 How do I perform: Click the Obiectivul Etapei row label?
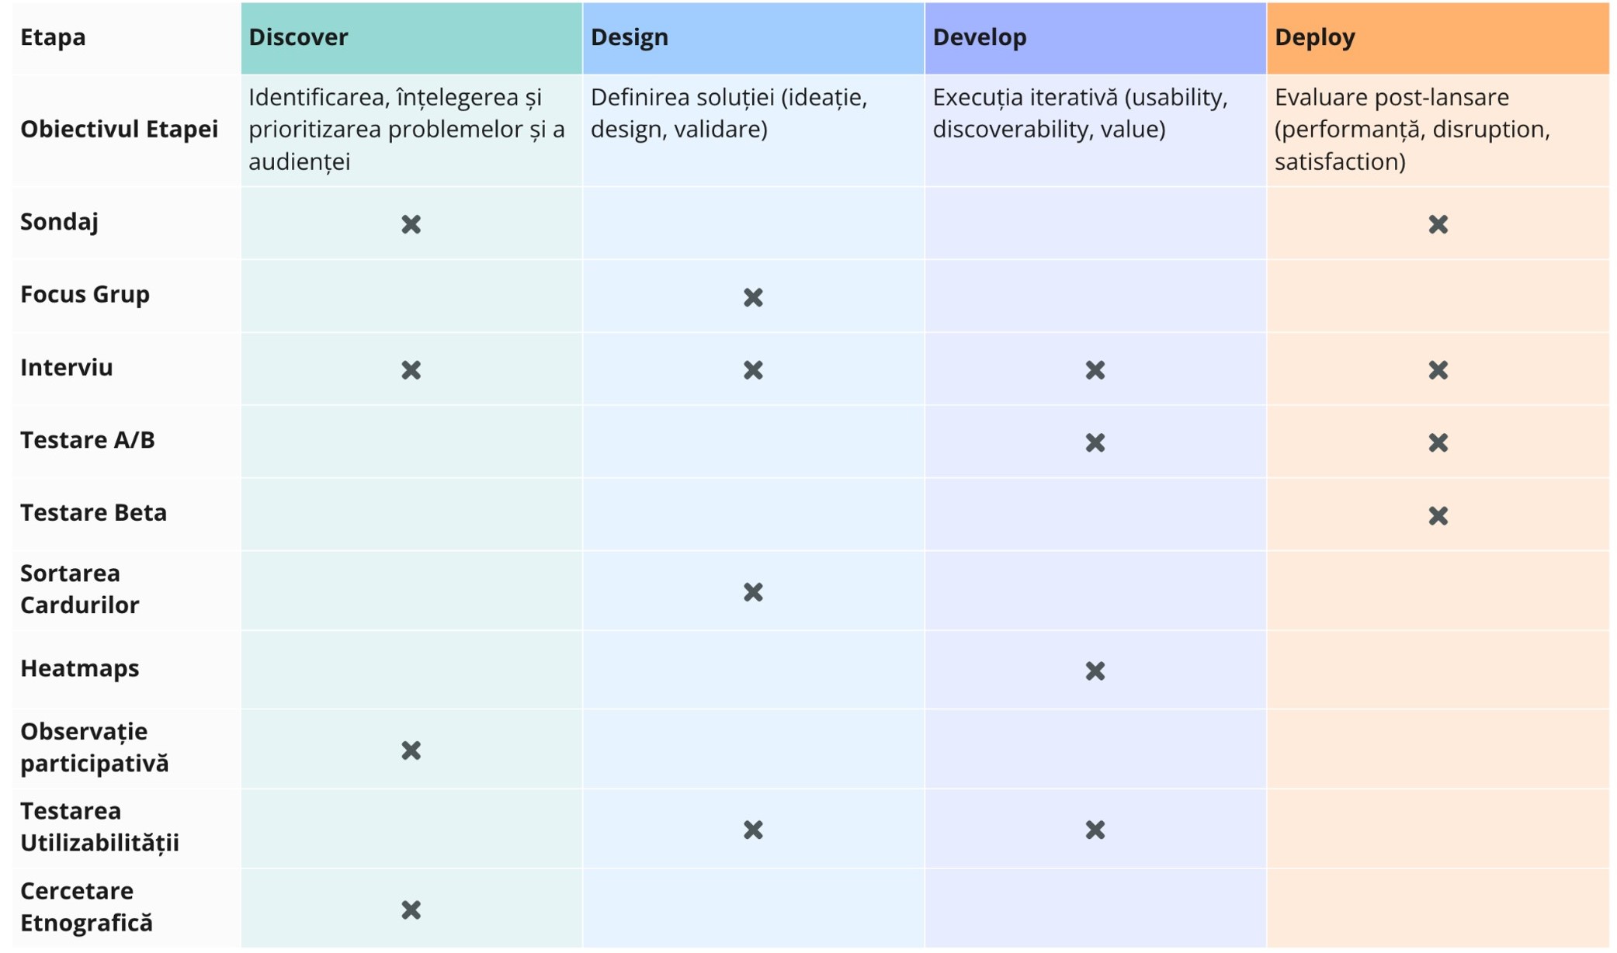(x=119, y=129)
